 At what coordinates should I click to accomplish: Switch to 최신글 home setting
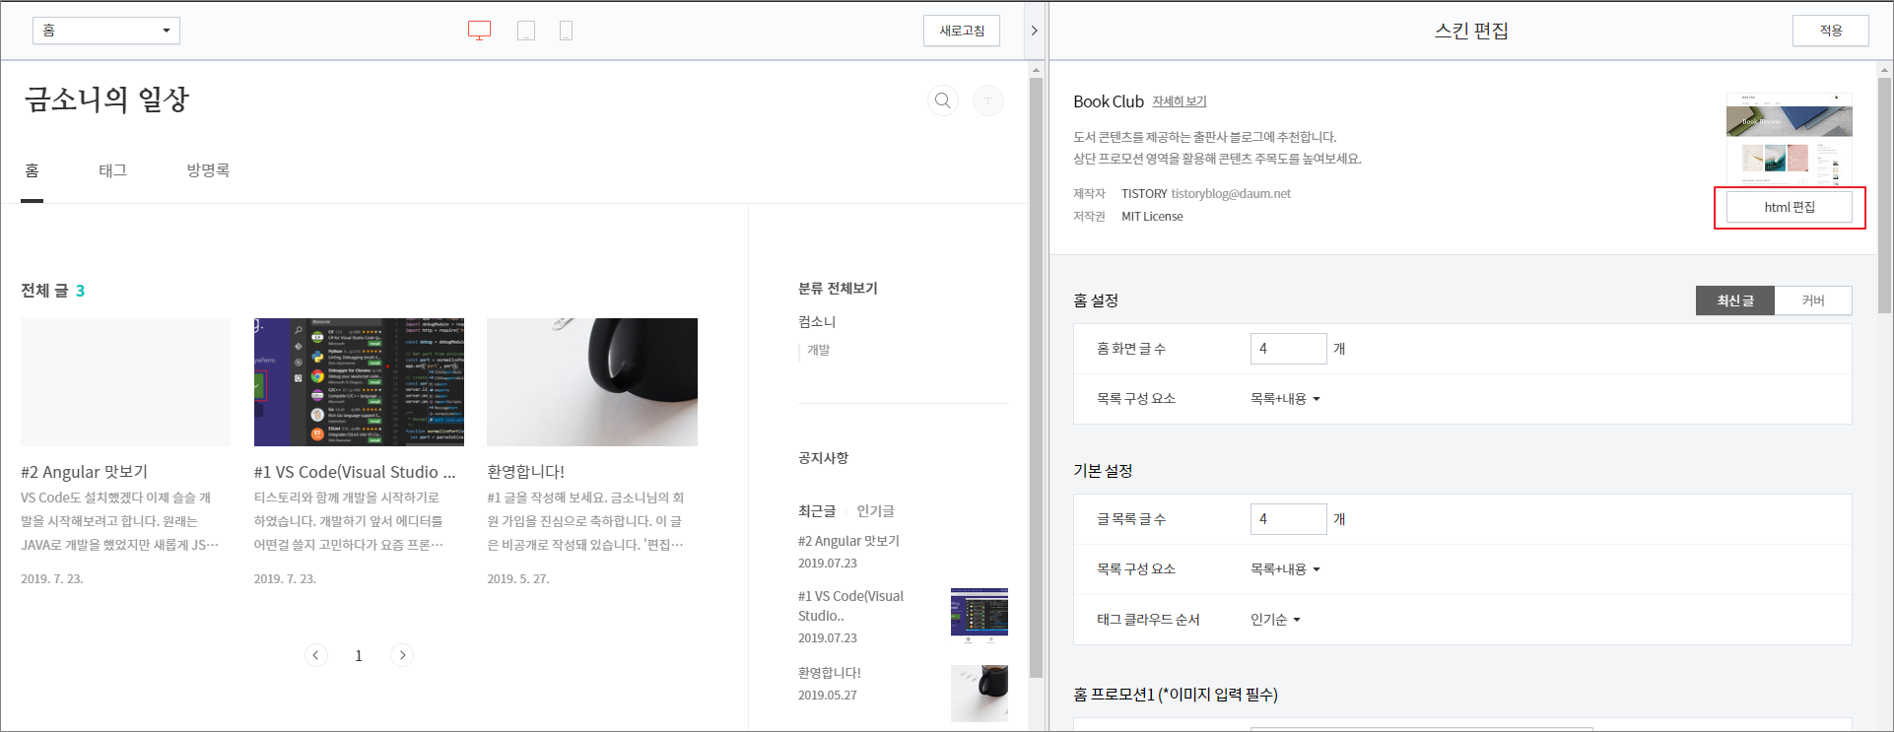1735,300
